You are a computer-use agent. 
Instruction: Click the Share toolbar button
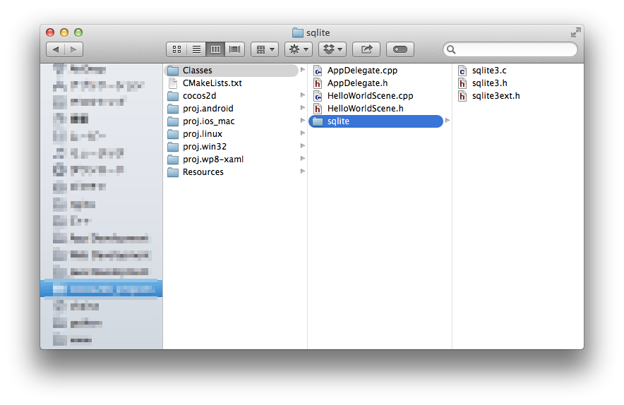pyautogui.click(x=366, y=49)
